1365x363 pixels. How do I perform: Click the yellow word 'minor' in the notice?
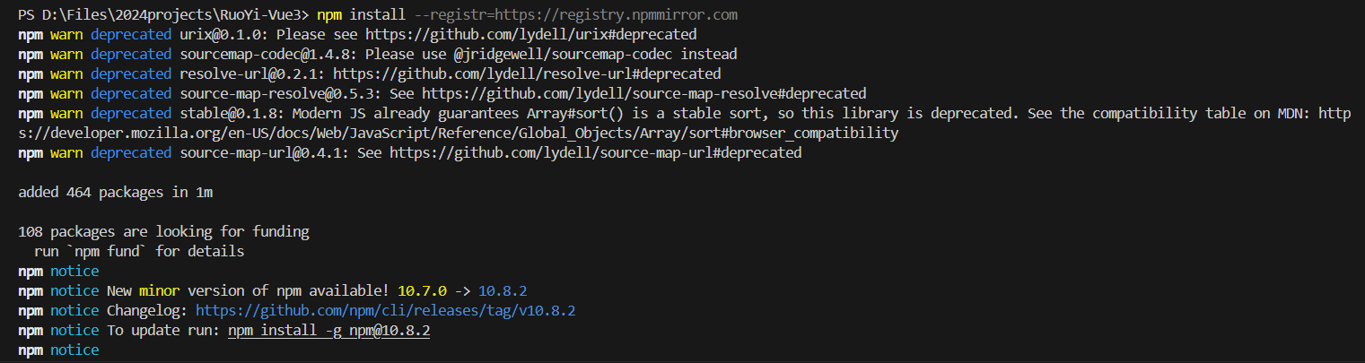pos(159,291)
